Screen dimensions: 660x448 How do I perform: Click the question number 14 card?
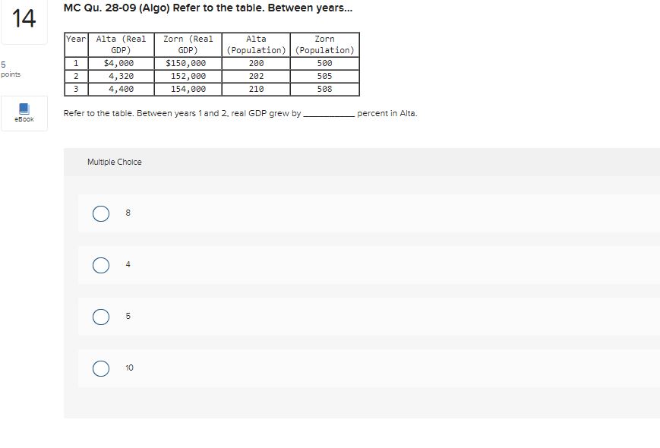coord(23,21)
